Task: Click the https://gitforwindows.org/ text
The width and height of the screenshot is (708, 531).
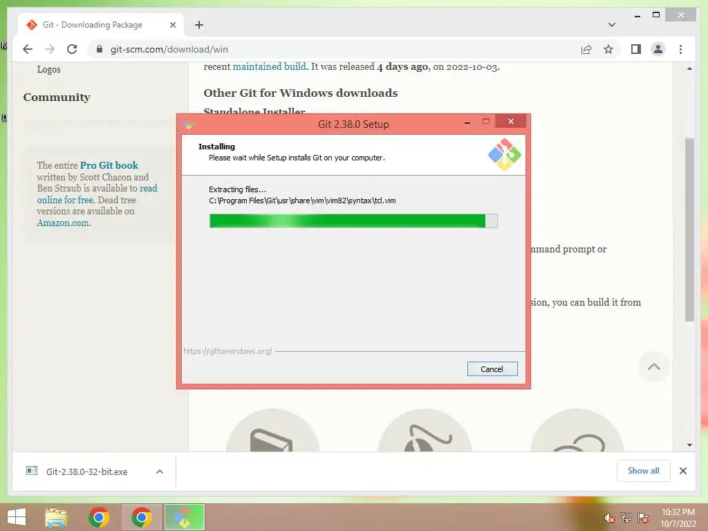Action: coord(227,351)
